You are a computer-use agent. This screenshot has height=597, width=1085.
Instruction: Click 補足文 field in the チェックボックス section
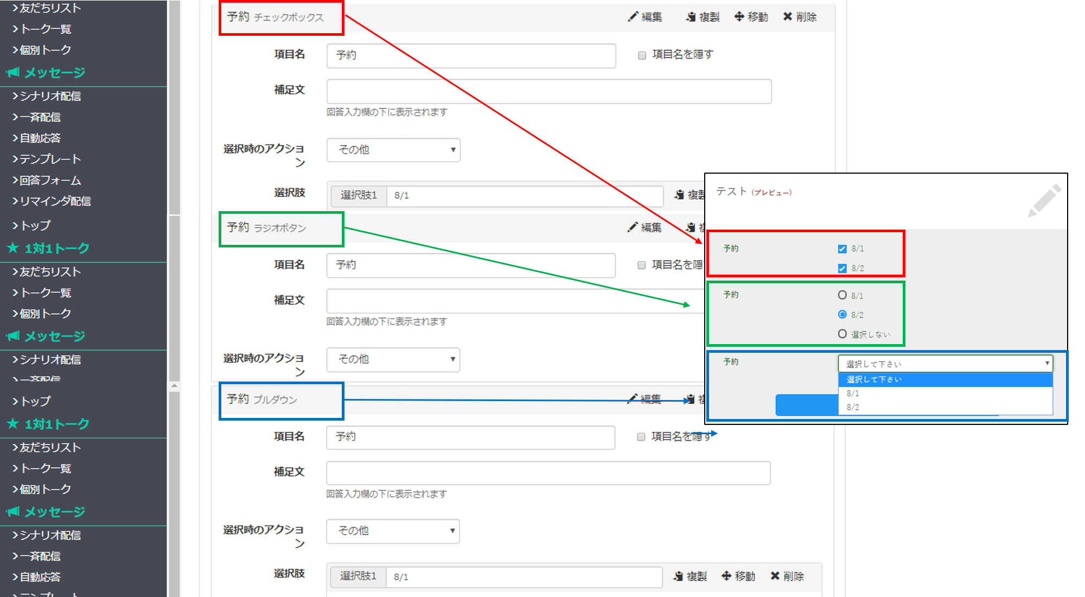(x=549, y=91)
